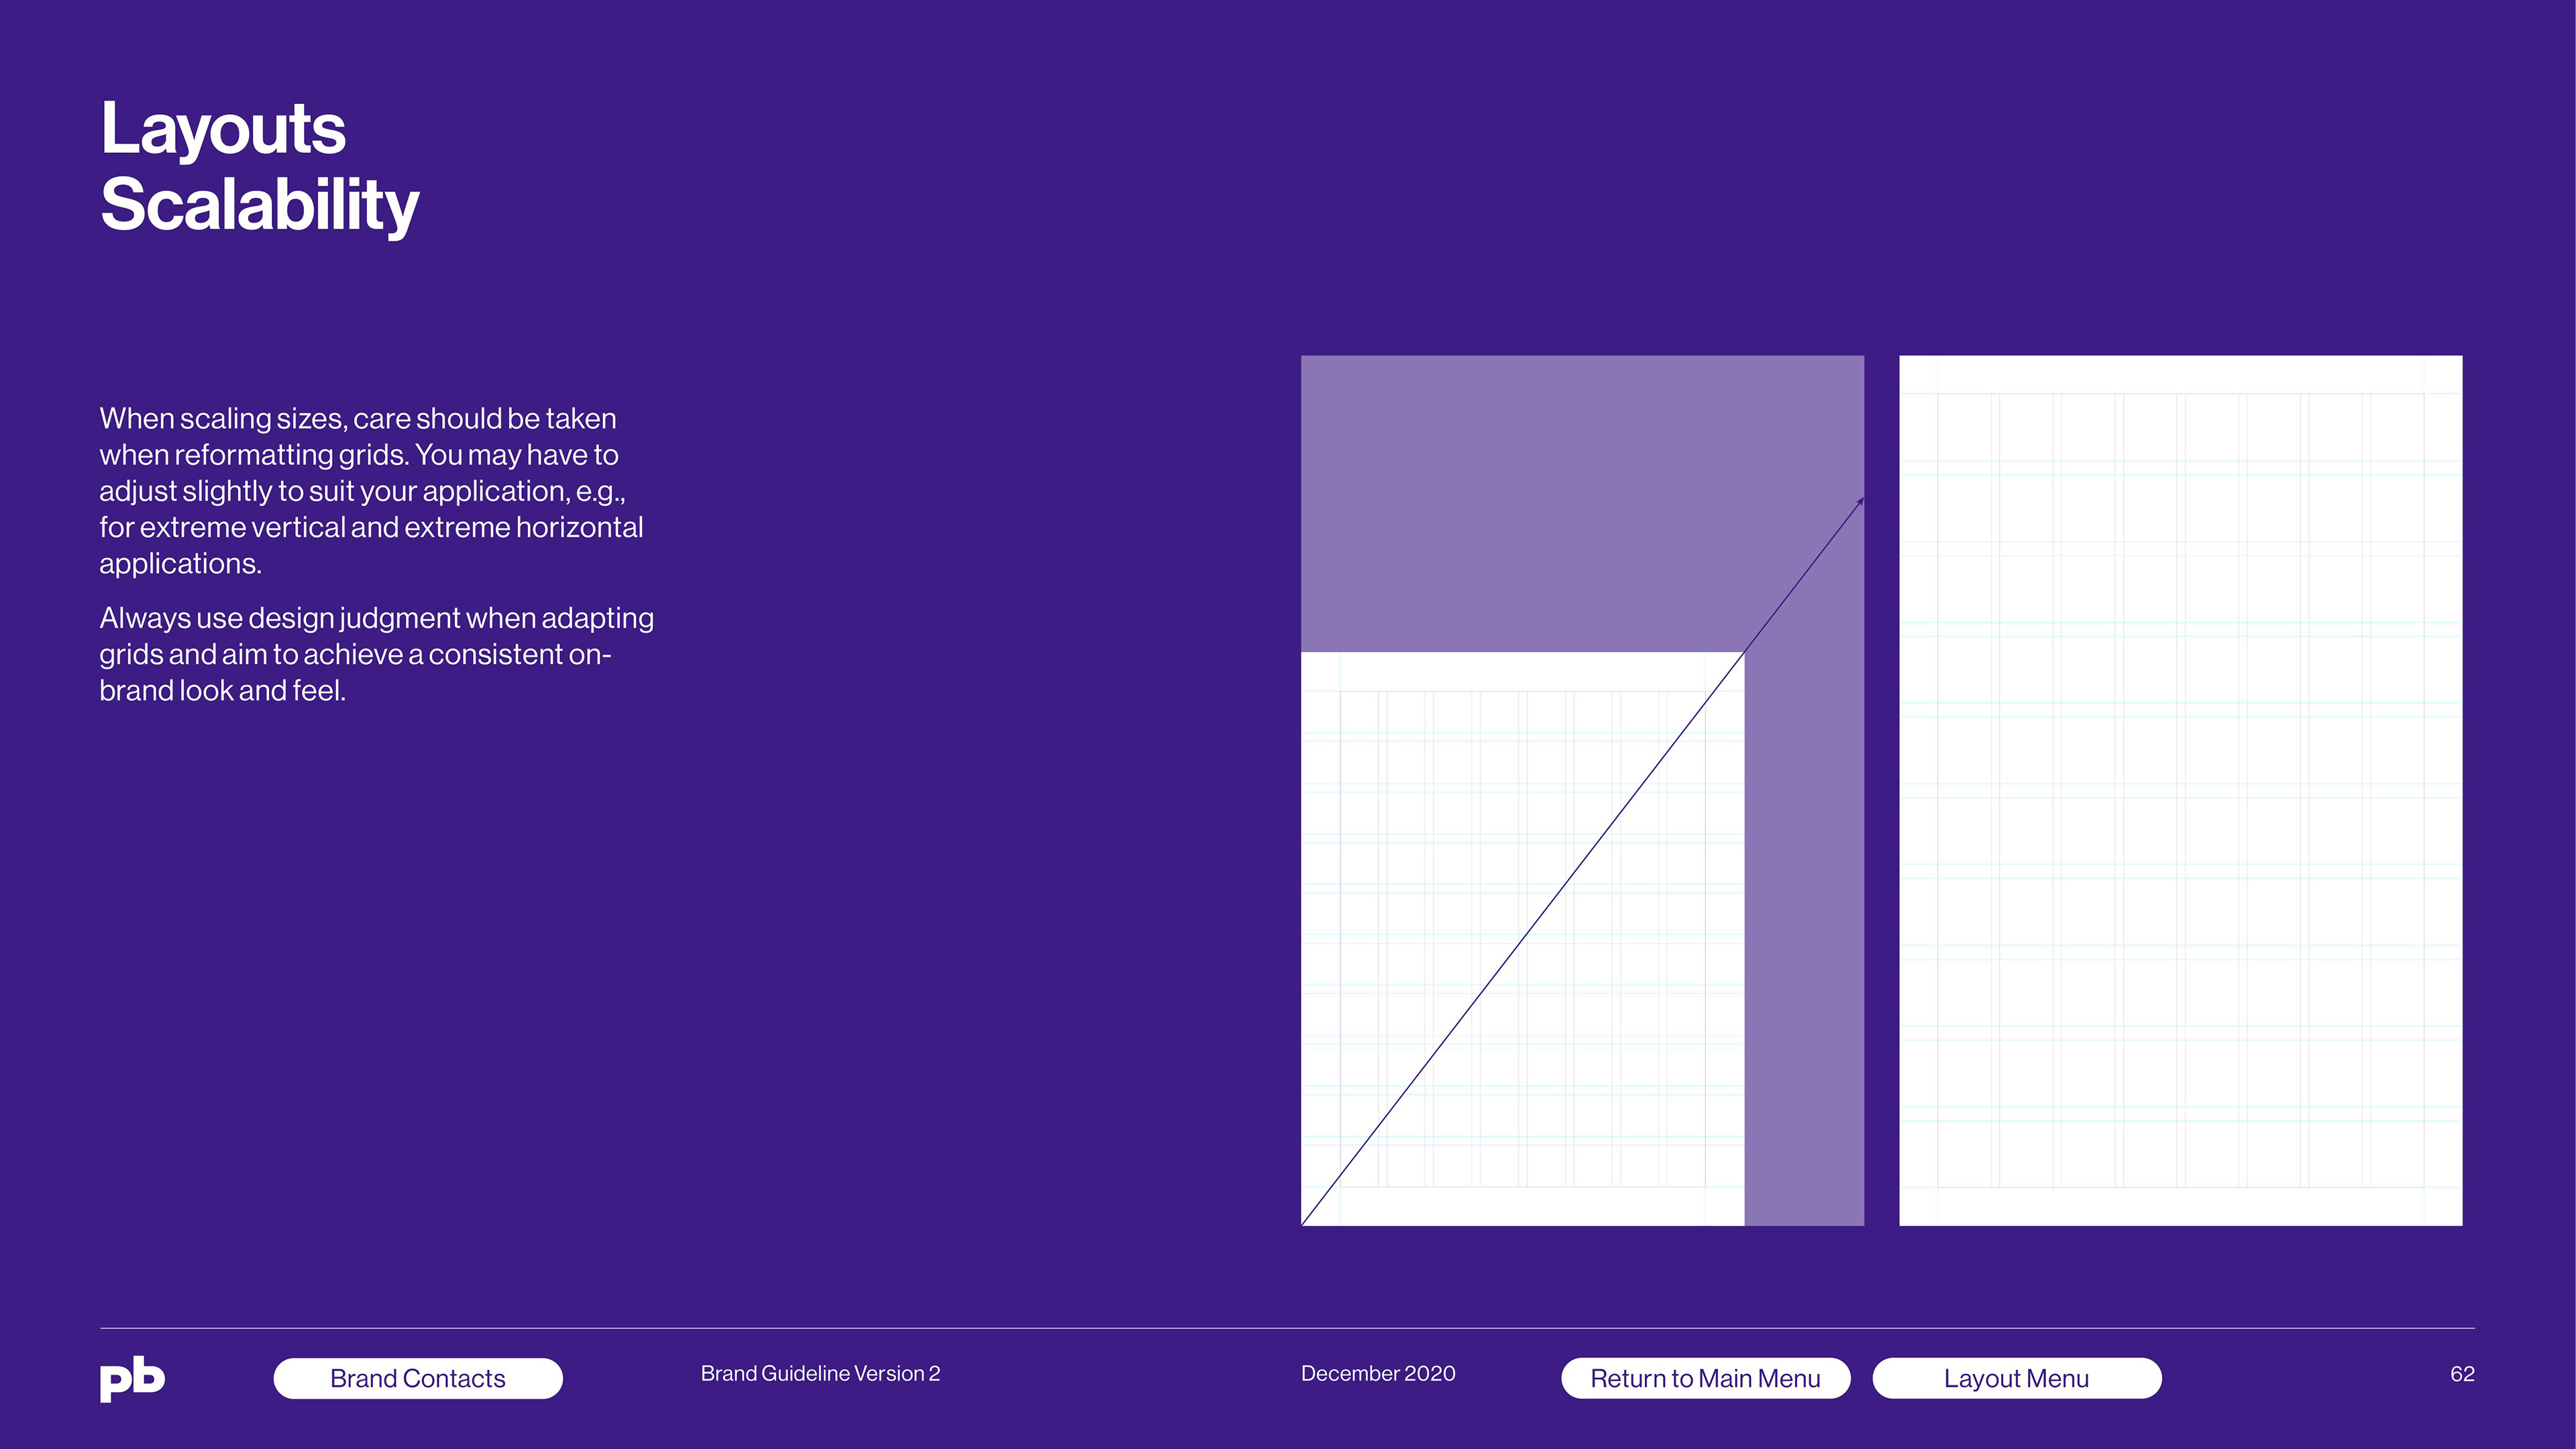This screenshot has height=1449, width=2576.
Task: Click the horizontal footer divider line
Action: pyautogui.click(x=1287, y=1328)
